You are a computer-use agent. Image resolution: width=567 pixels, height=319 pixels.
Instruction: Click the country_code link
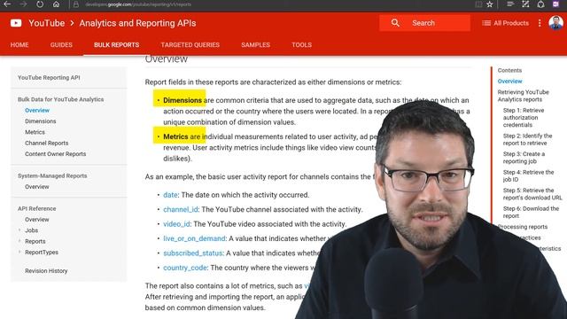185,268
